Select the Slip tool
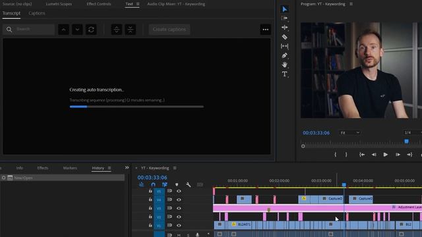This screenshot has height=237, width=422. coord(284,46)
